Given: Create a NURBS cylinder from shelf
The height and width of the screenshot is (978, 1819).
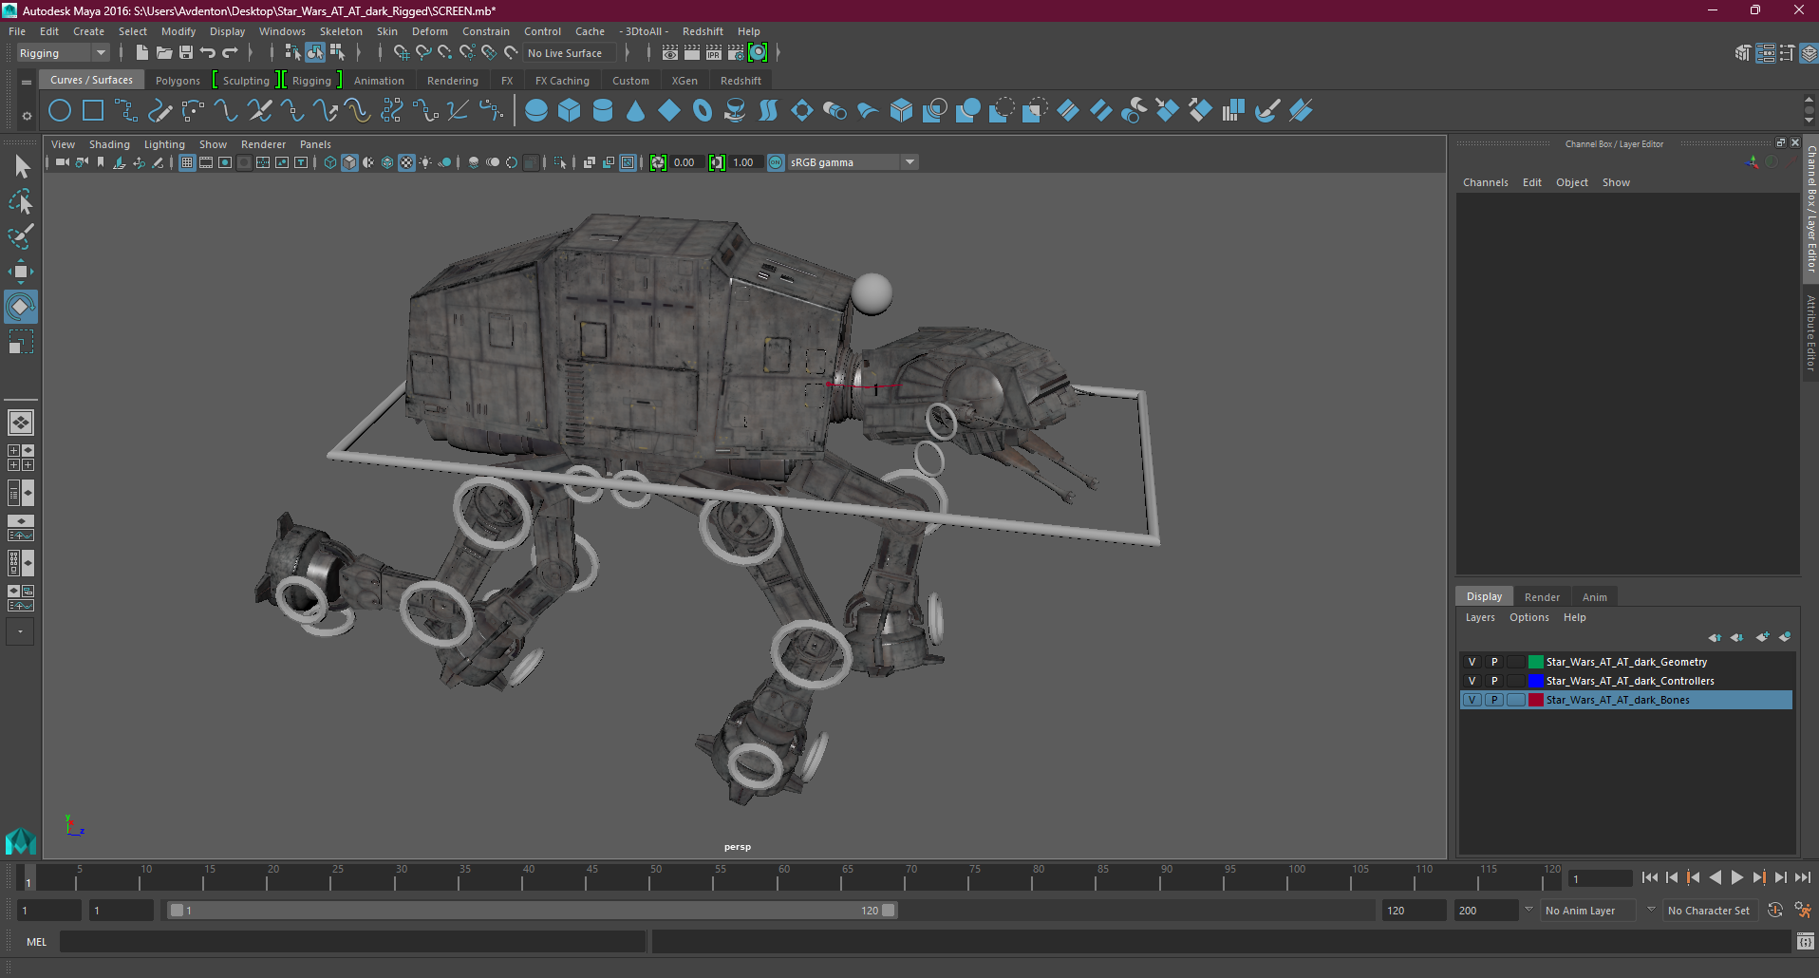Looking at the screenshot, I should tap(603, 111).
